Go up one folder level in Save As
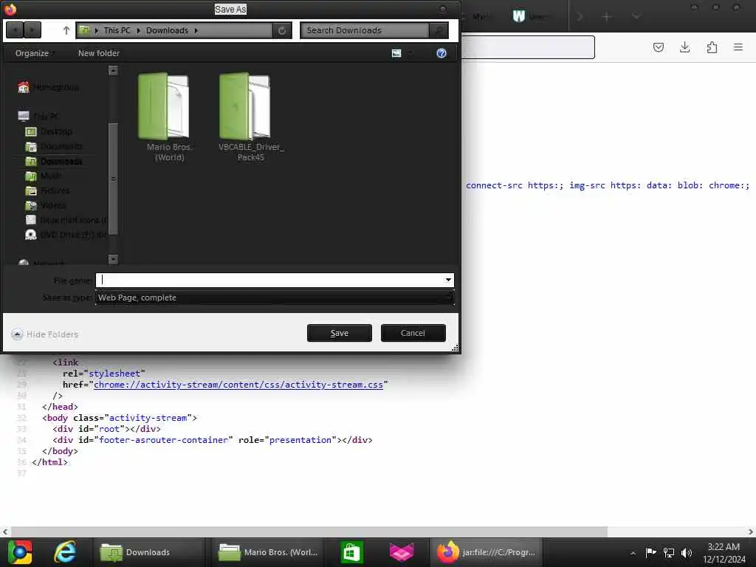Screen dimensions: 756x567 point(66,30)
